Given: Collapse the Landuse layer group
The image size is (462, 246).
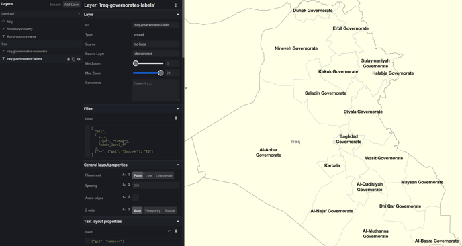Looking at the screenshot, I should pos(79,14).
